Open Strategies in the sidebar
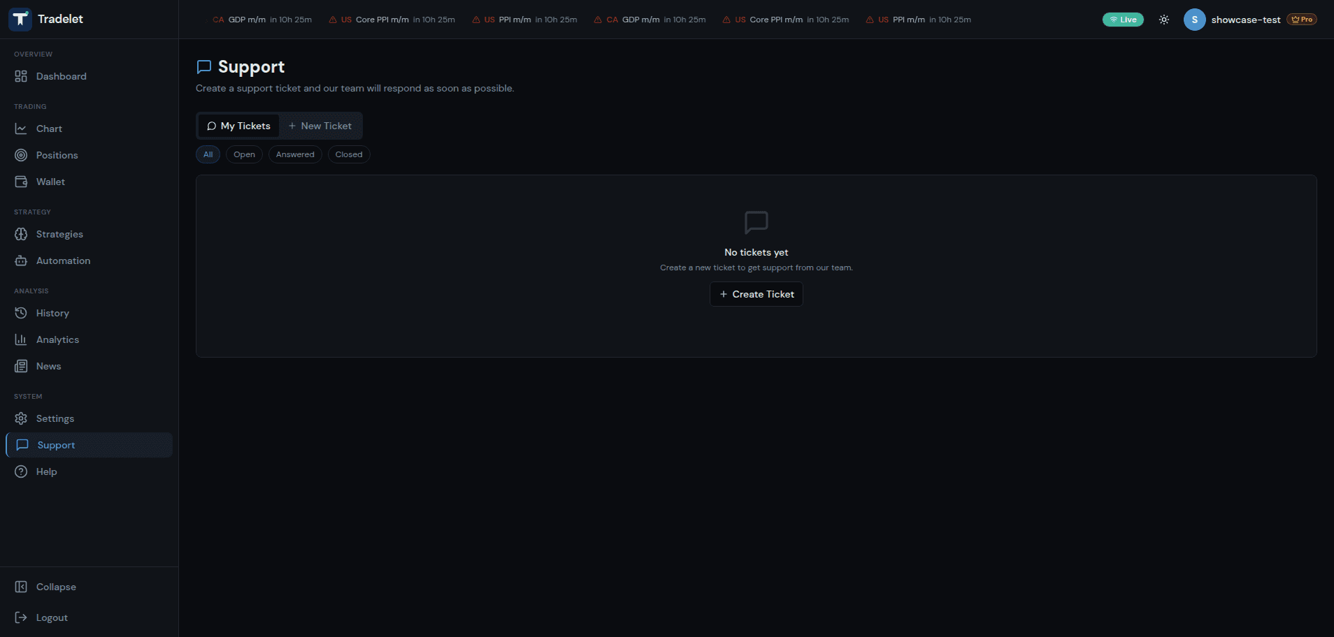The image size is (1334, 637). click(x=59, y=234)
